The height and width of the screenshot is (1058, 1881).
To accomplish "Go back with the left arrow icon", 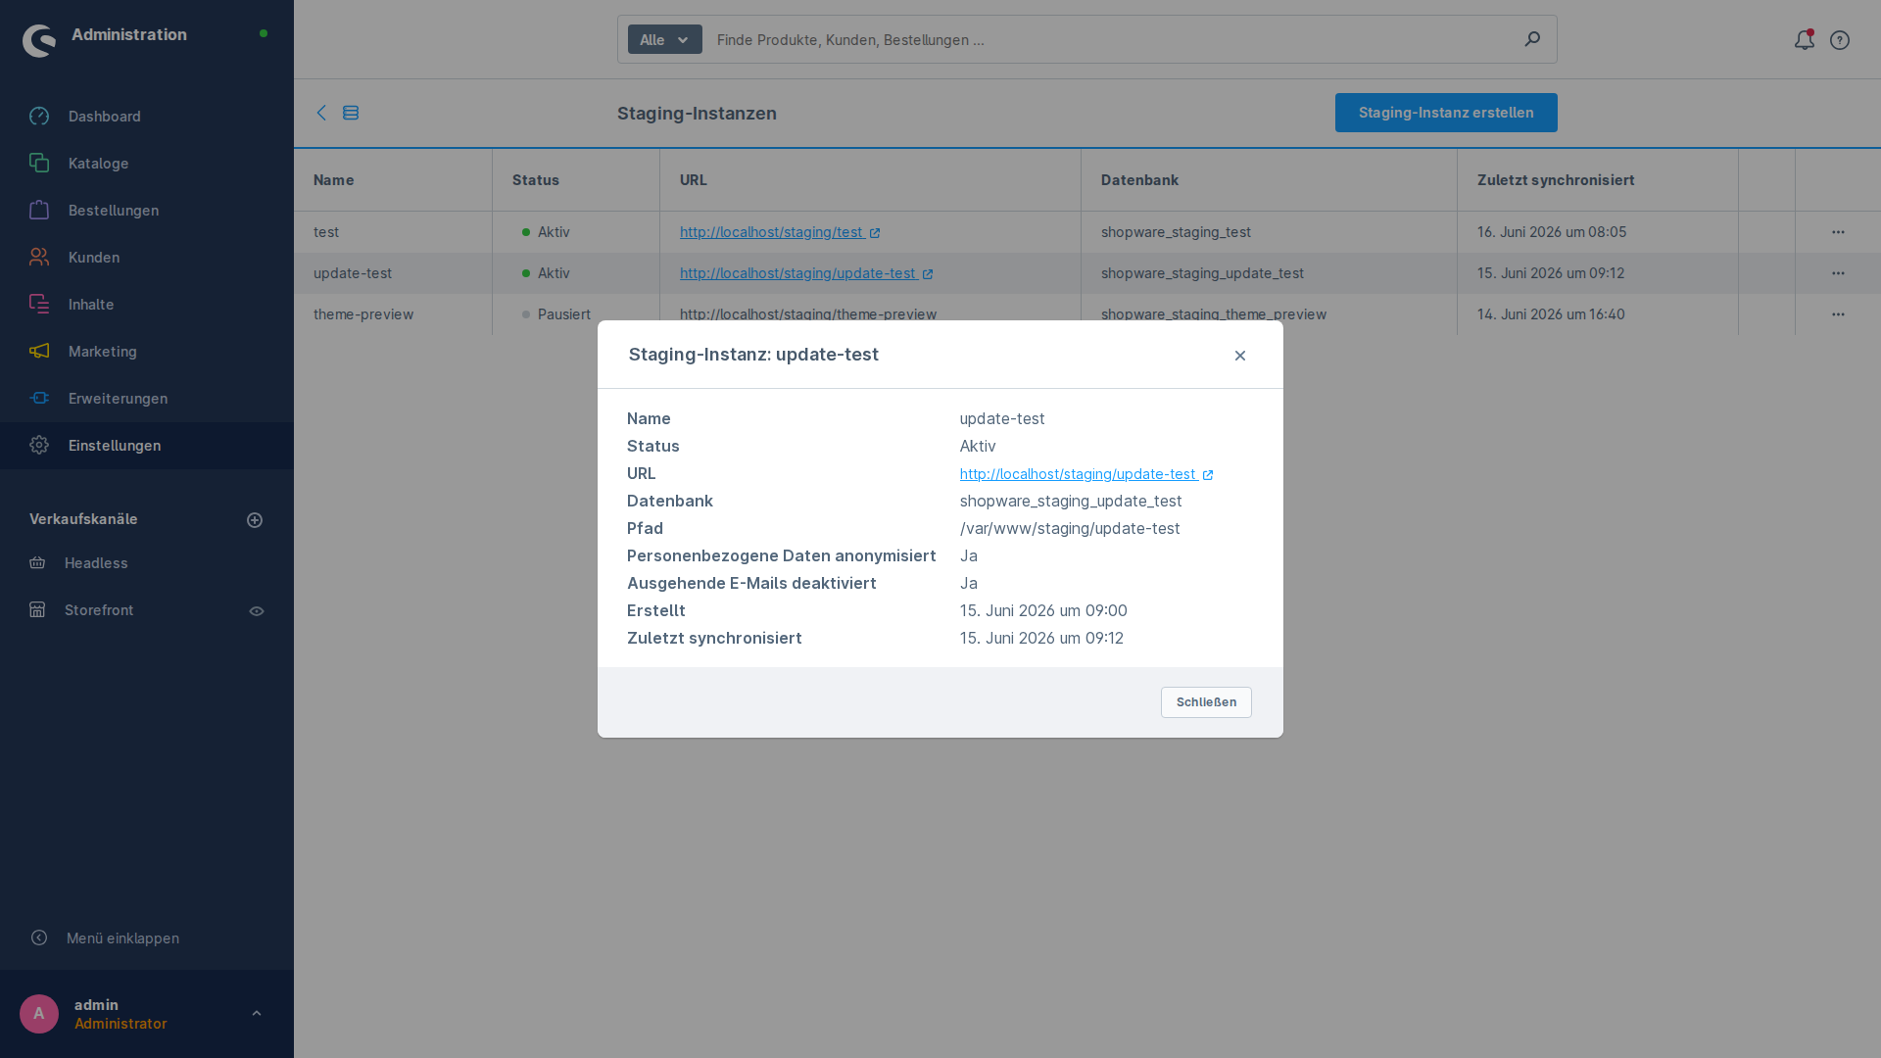I will 321,113.
